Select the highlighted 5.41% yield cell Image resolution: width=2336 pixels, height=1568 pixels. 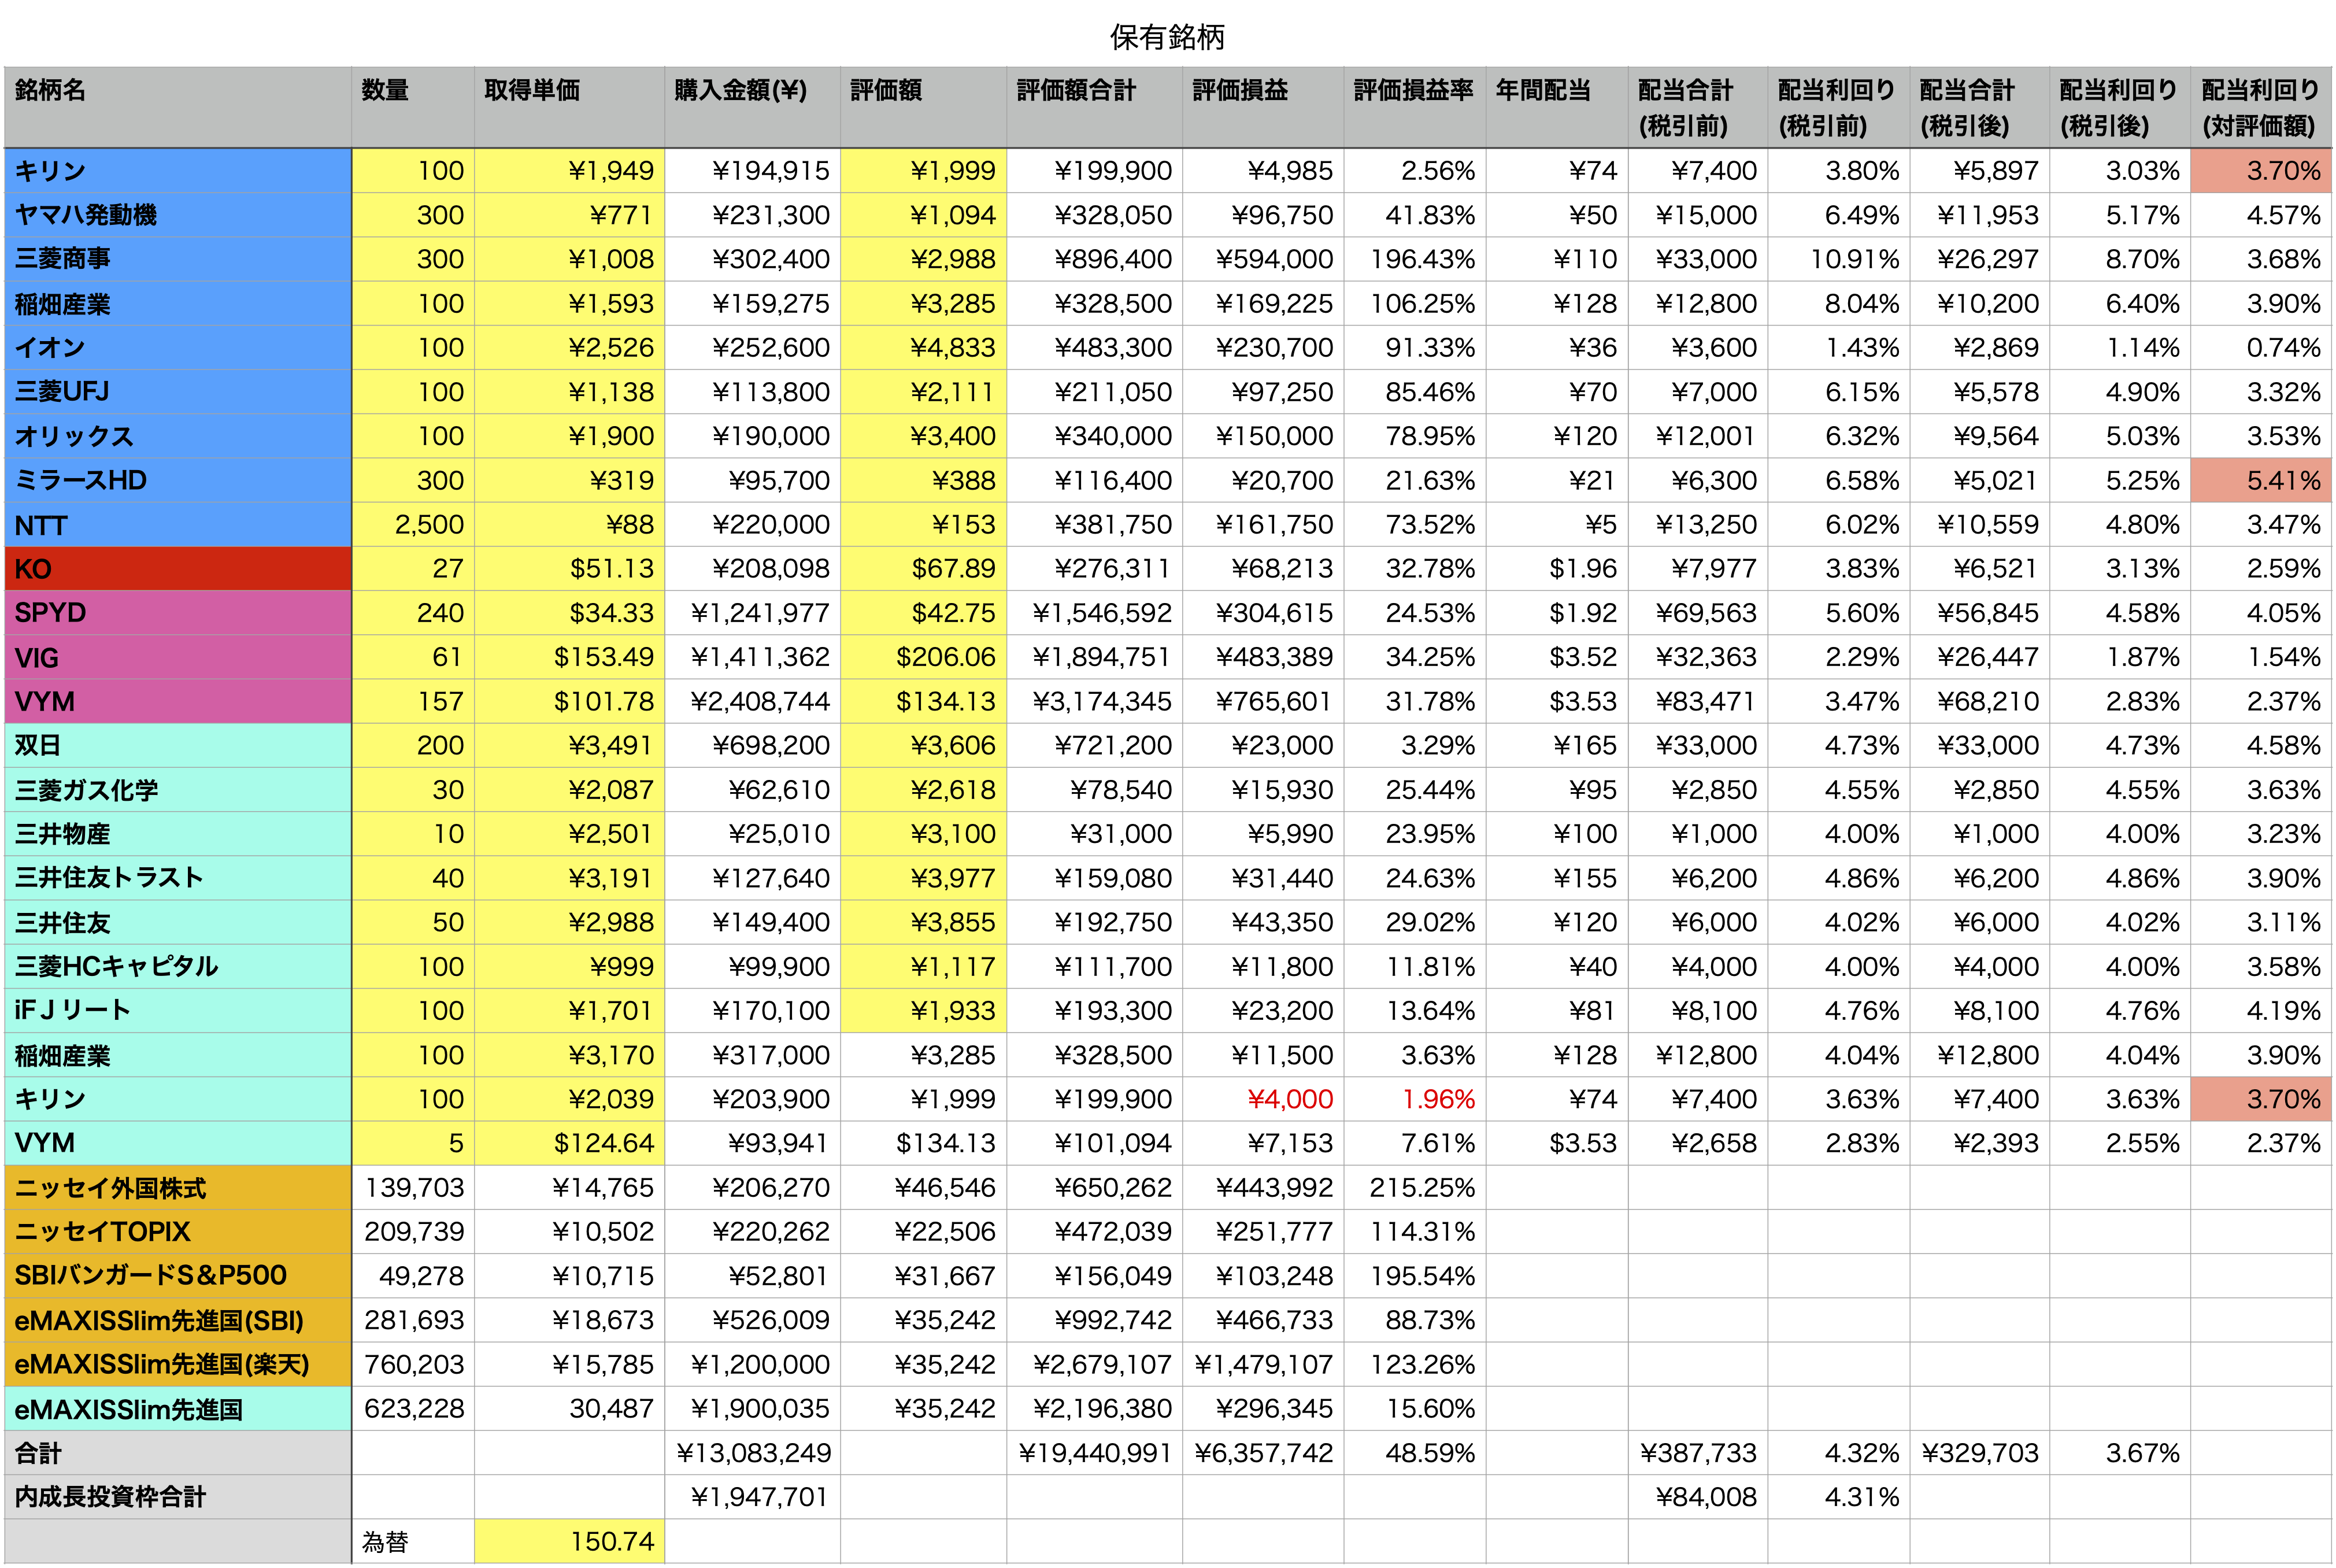[x=2261, y=480]
